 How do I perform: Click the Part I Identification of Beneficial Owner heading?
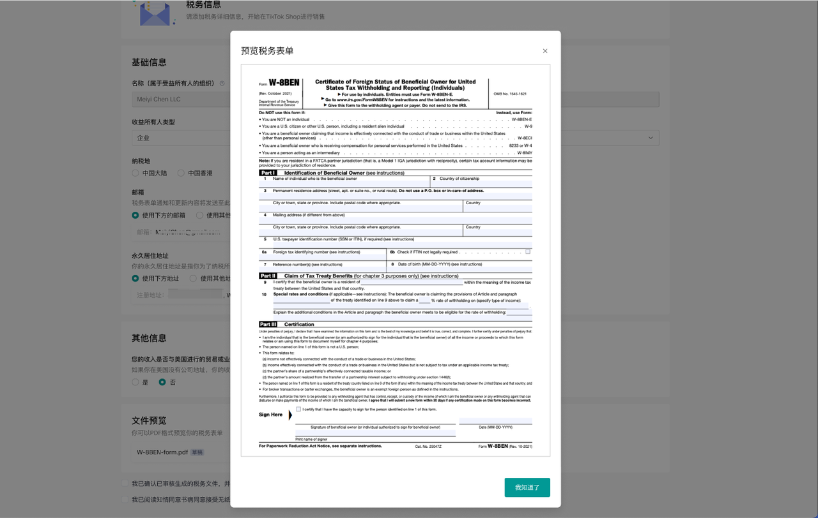click(x=332, y=173)
